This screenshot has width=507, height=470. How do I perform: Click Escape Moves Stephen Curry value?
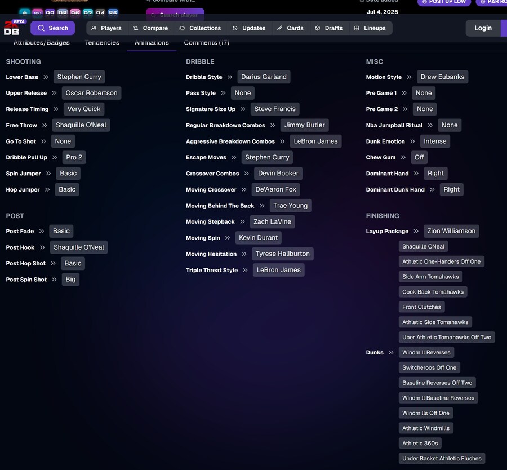[267, 158]
